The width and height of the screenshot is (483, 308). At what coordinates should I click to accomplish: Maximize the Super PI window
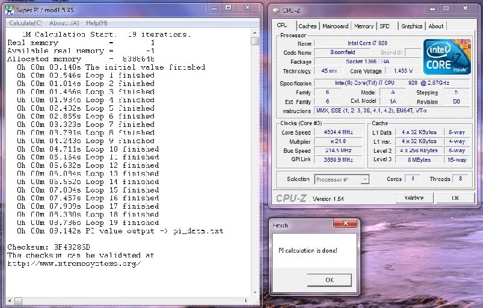coord(228,8)
